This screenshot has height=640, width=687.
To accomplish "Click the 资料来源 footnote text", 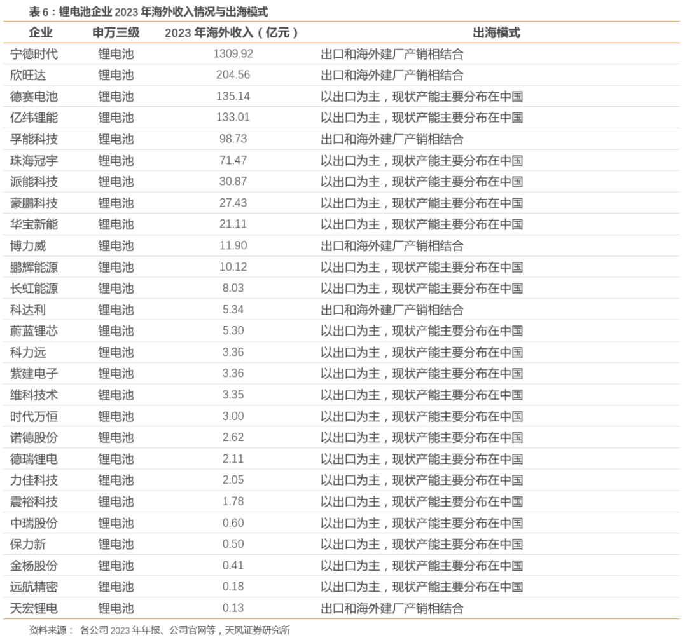I will coord(160,630).
